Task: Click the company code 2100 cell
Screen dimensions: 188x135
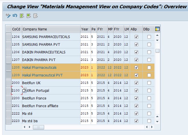Action: click(17, 90)
